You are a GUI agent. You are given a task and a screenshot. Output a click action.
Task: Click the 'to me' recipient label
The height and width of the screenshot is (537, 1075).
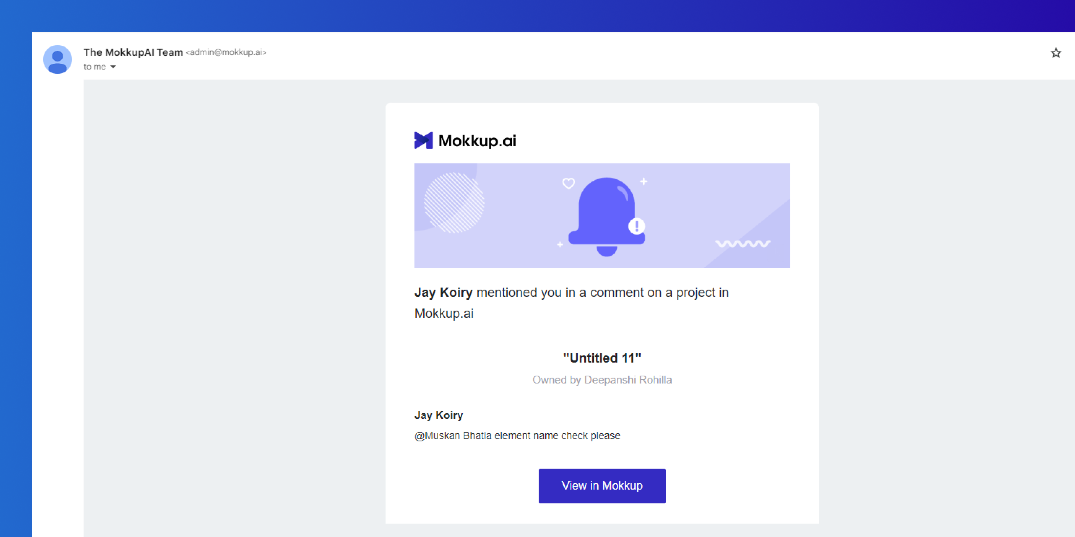(x=94, y=67)
